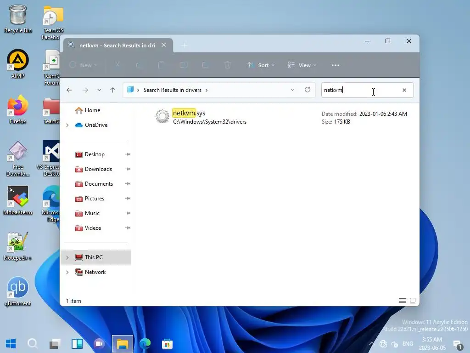The height and width of the screenshot is (353, 470).
Task: Show hidden system tray icons
Action: click(x=372, y=344)
